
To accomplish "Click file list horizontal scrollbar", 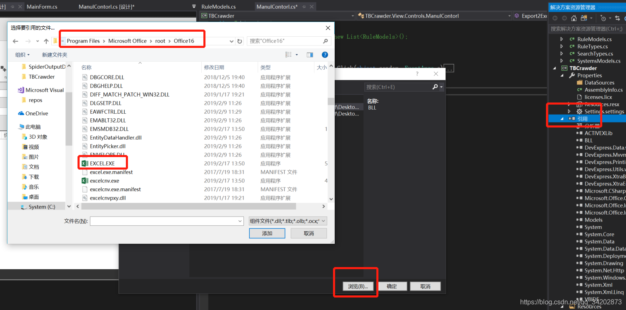I will click(188, 206).
